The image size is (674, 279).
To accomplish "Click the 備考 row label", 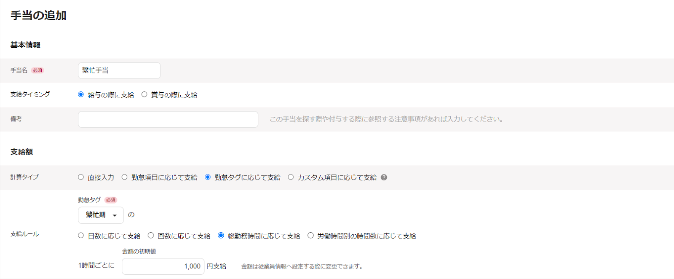I will pos(16,119).
